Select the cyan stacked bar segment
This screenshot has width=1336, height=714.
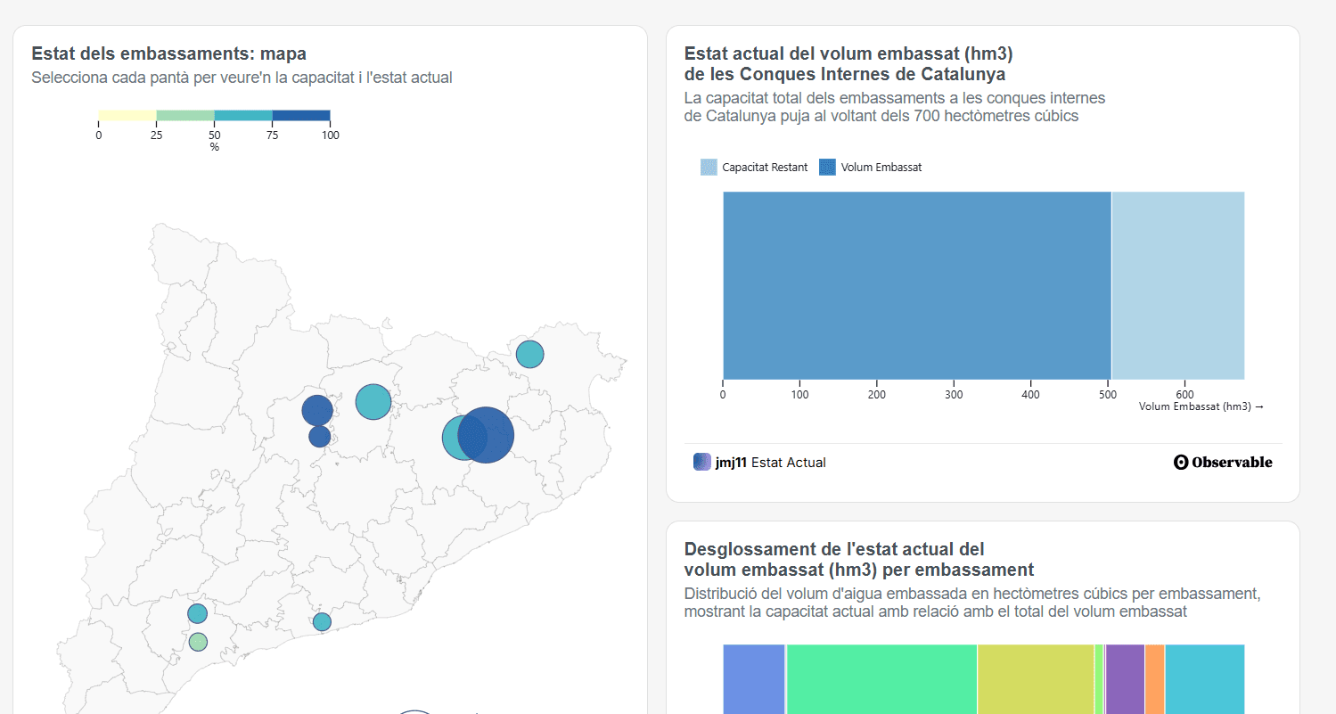click(x=1205, y=679)
